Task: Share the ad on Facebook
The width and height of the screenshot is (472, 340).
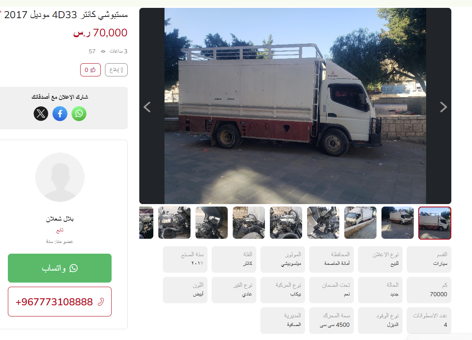Action: [60, 114]
